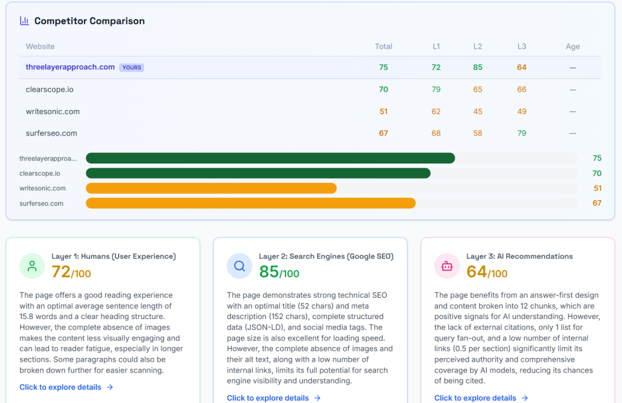This screenshot has width=622, height=403.
Task: Click the L2 column header
Action: click(x=477, y=46)
